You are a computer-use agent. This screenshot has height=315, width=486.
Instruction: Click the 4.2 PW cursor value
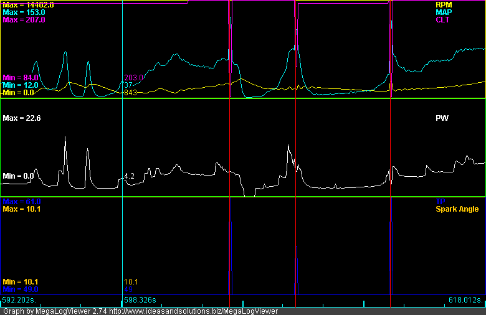pyautogui.click(x=130, y=177)
